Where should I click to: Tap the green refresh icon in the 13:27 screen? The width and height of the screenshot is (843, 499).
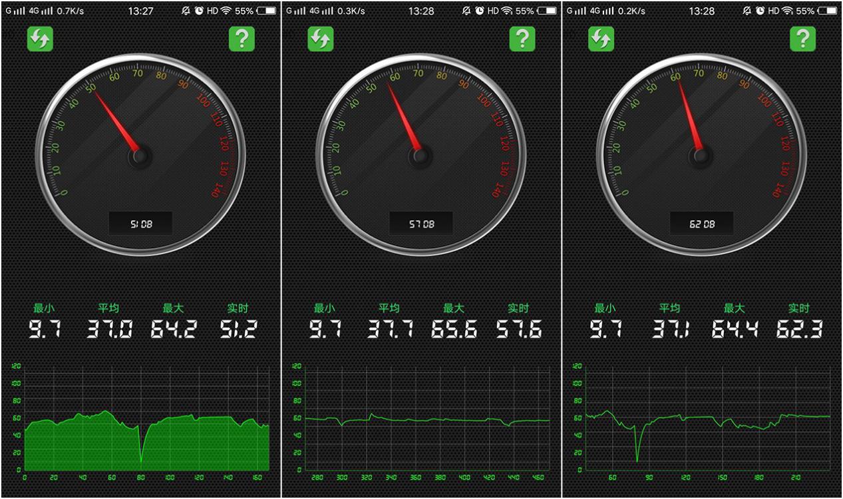tap(40, 40)
